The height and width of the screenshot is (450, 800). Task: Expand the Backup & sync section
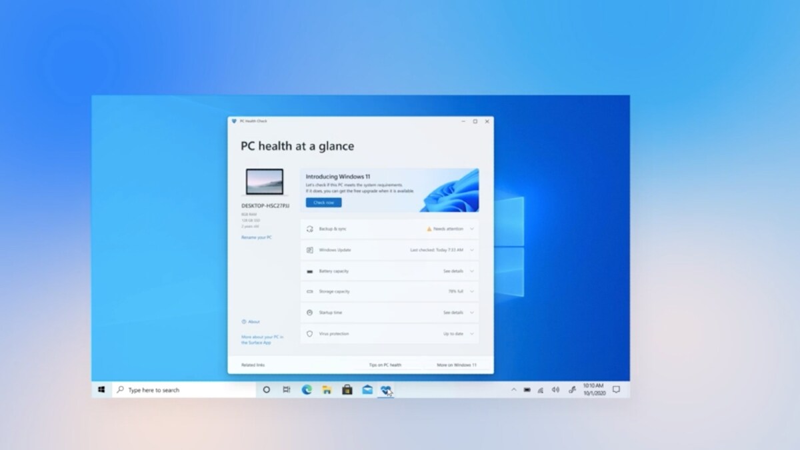[473, 229]
